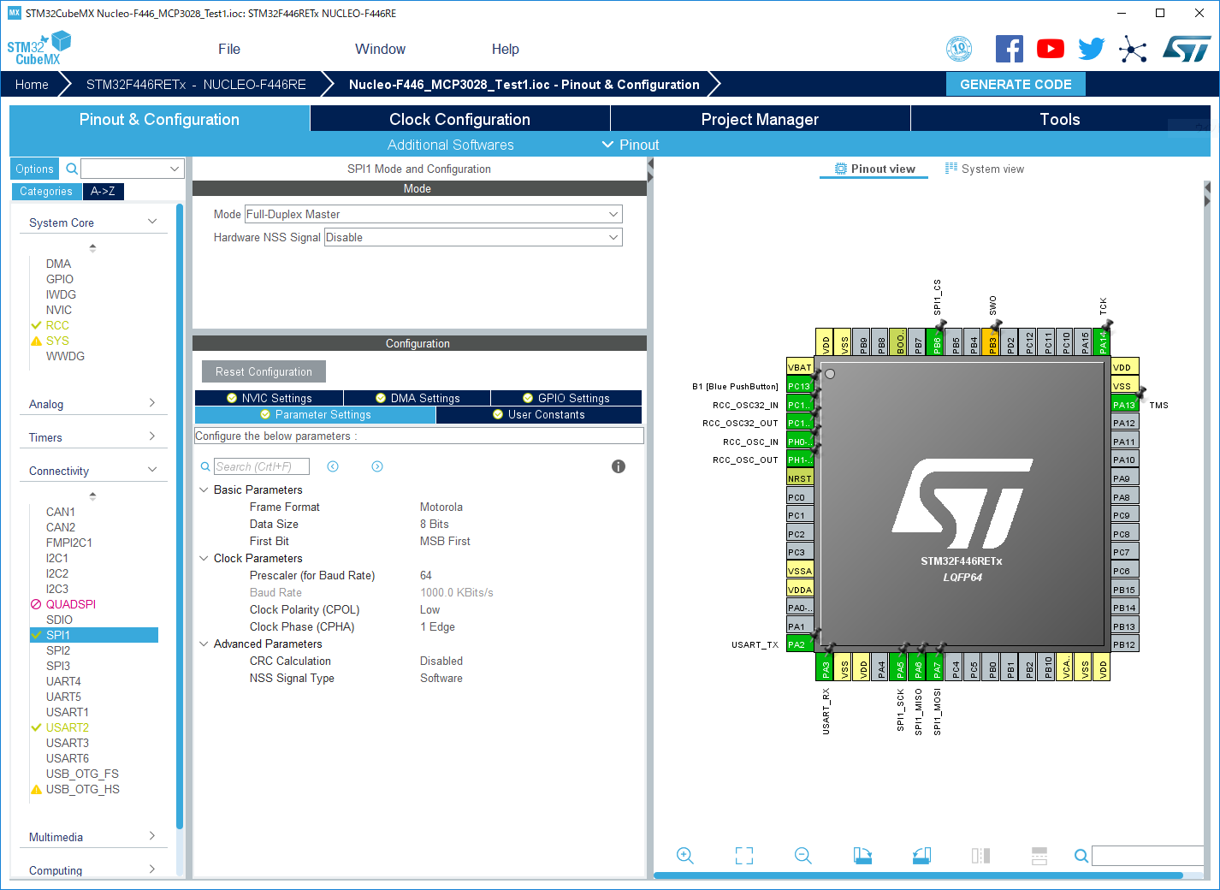The width and height of the screenshot is (1220, 890).
Task: Open the Window menu
Action: tap(380, 49)
